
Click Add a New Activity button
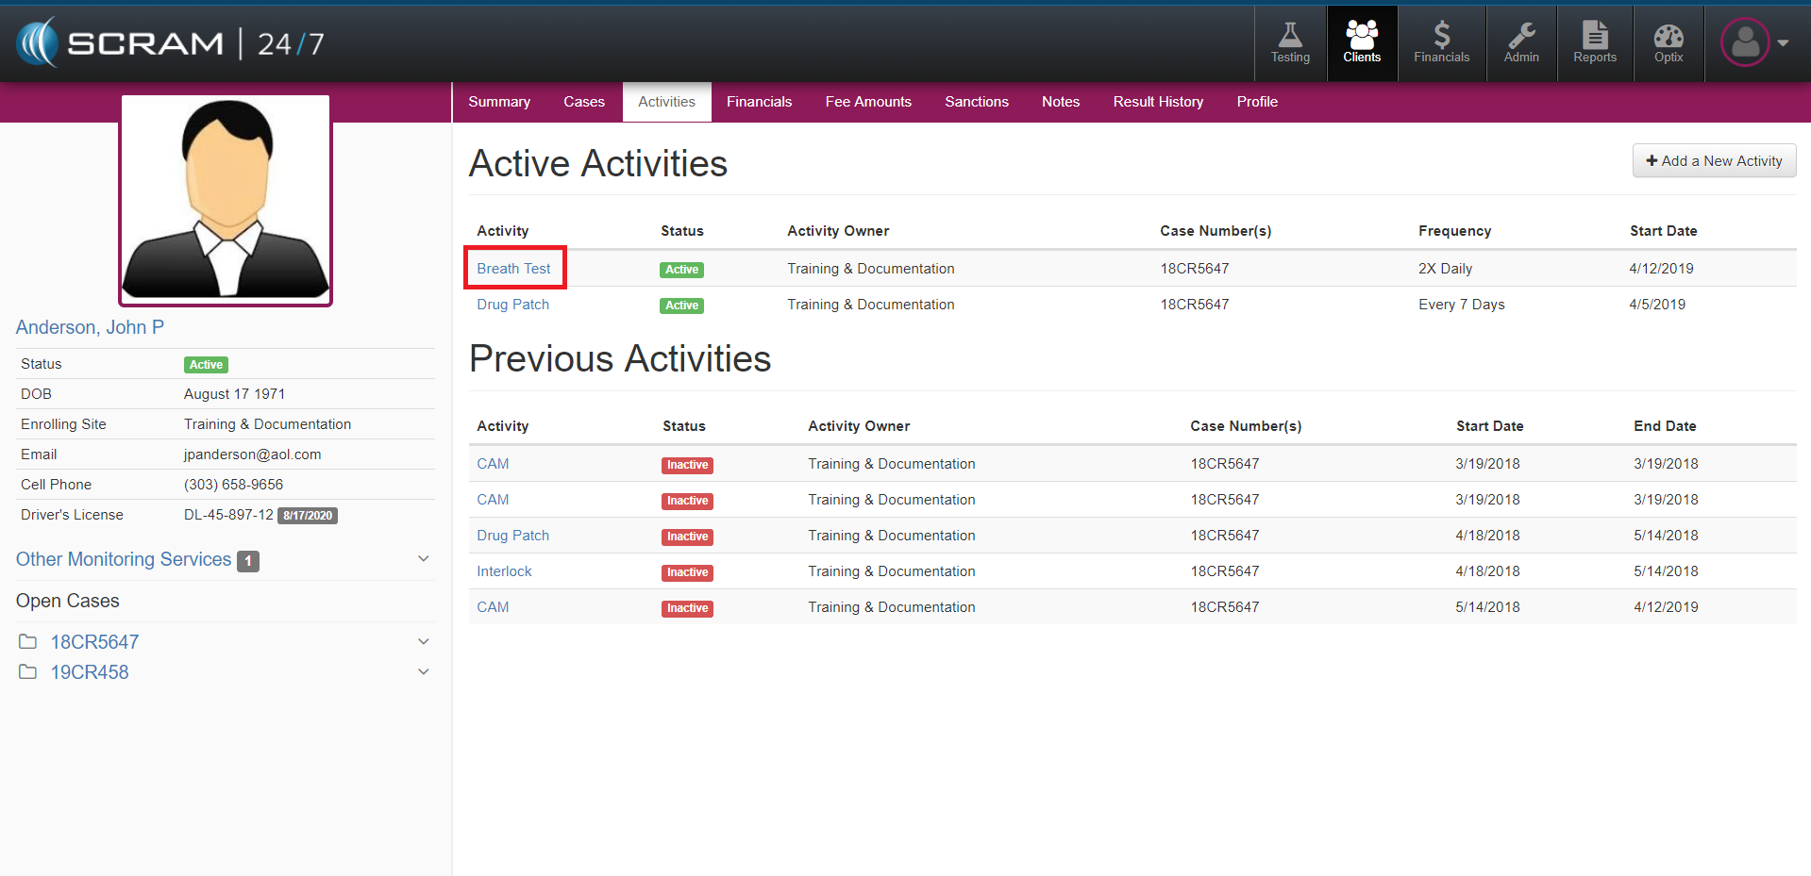tap(1713, 161)
